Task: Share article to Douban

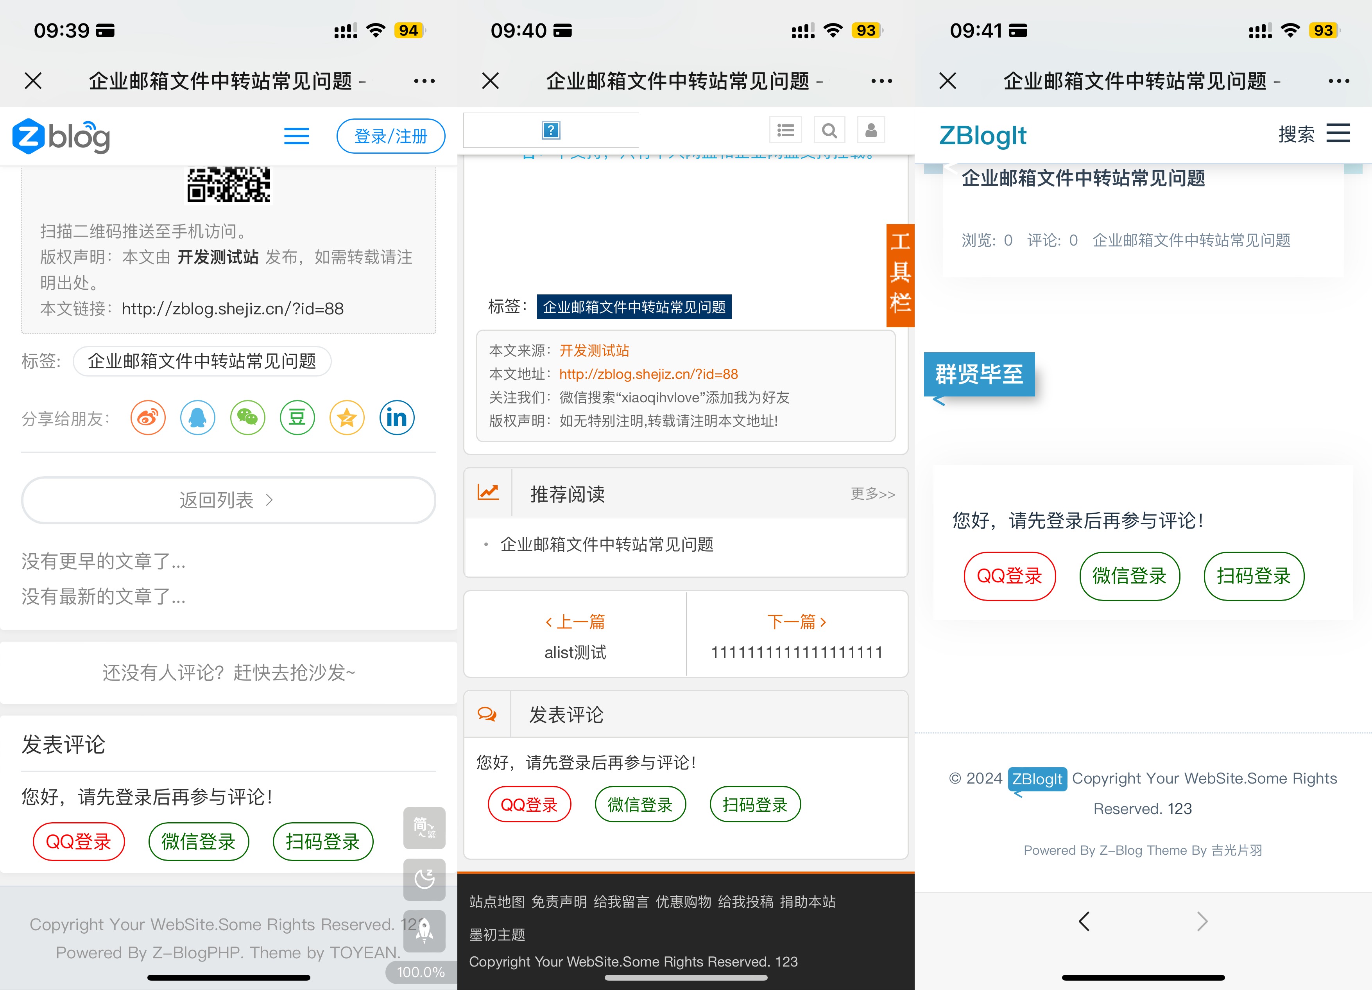Action: click(297, 418)
